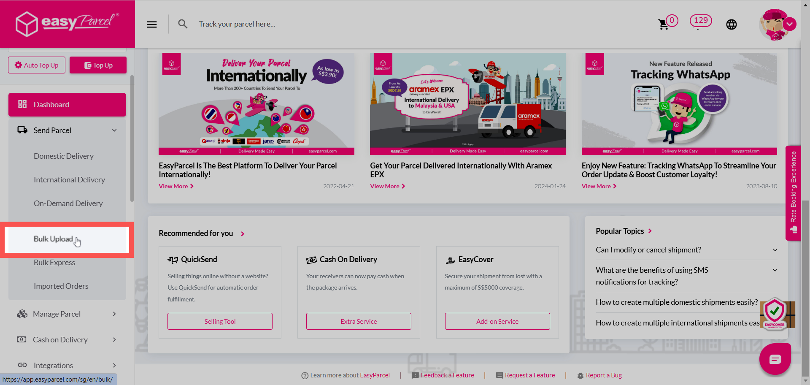This screenshot has height=385, width=810.
Task: Open the Feedback a Feature link
Action: pyautogui.click(x=447, y=375)
